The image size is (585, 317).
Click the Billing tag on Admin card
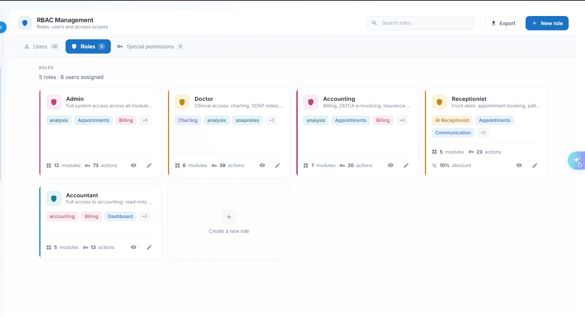pos(126,120)
